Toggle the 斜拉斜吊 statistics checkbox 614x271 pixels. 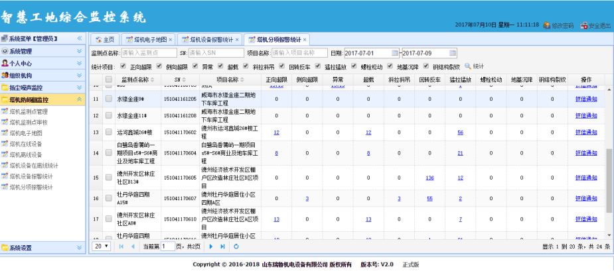coord(246,66)
